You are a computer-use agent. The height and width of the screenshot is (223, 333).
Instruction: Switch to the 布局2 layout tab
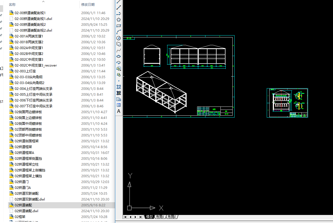point(172,217)
